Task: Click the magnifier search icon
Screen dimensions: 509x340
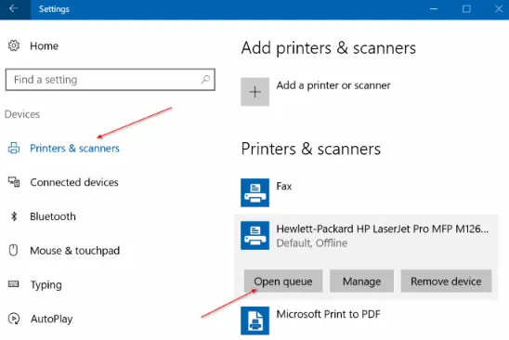Action: (205, 80)
